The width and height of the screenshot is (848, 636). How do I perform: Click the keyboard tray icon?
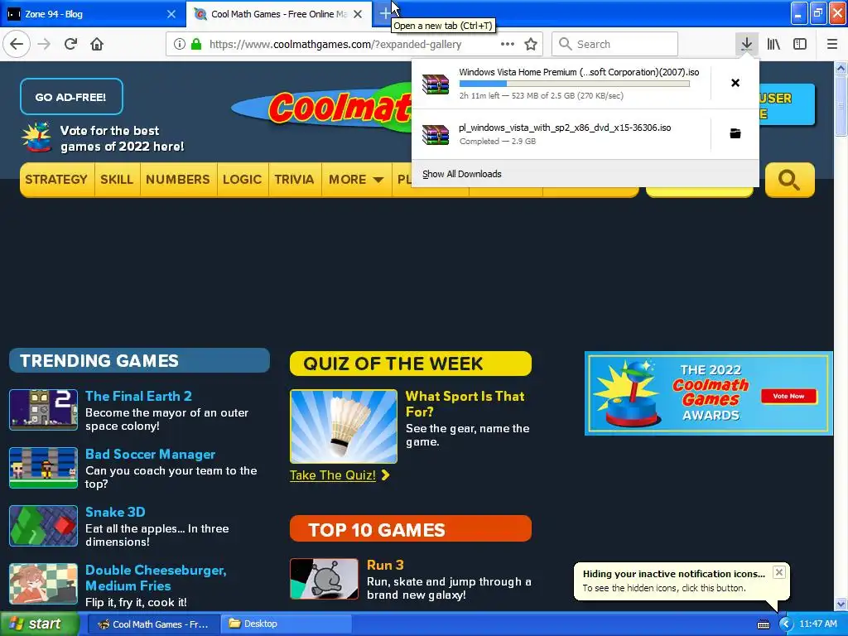[x=763, y=624]
